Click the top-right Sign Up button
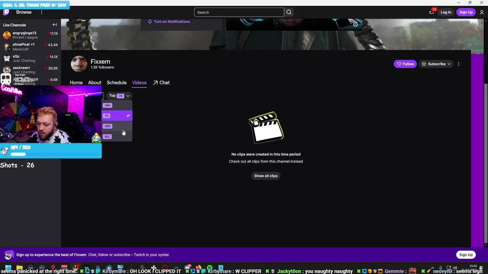Viewport: 488px width, 274px height. click(x=466, y=12)
